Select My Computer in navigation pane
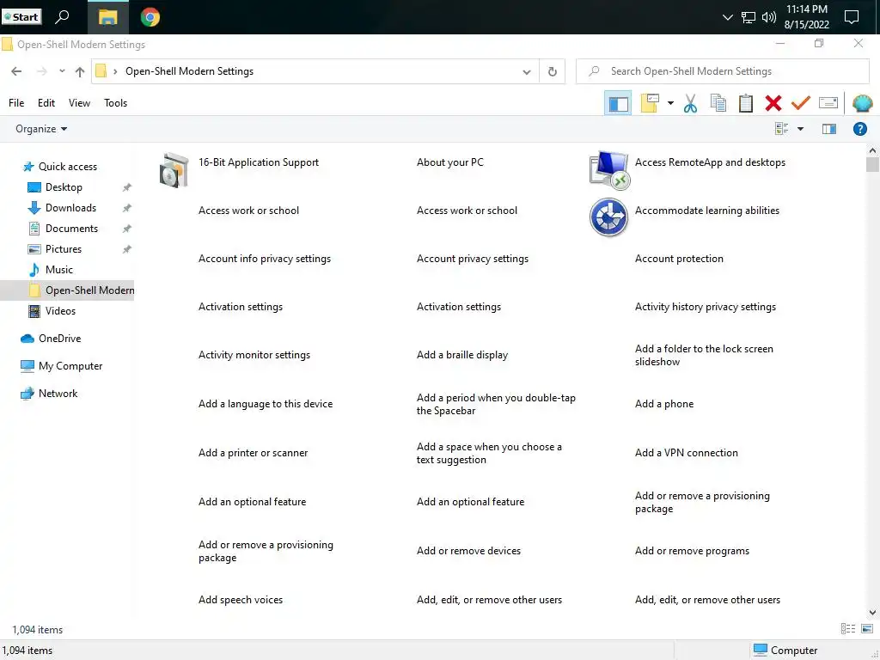The height and width of the screenshot is (660, 880). click(70, 366)
